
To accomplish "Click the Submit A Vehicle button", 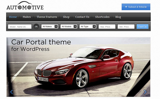I will tap(136, 7).
